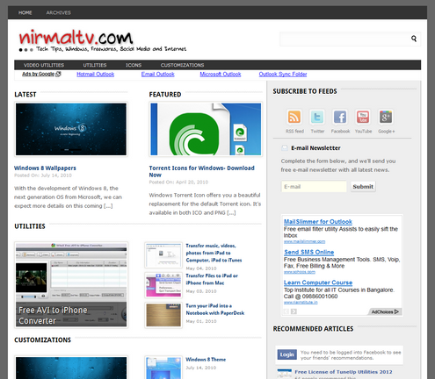Click the TuneUp Utilities recommendation thumbnail
Screen dimensions: 435x379
(284, 374)
